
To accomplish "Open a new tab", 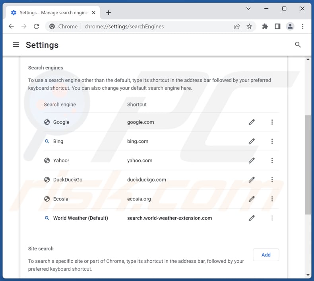I will coord(109,13).
